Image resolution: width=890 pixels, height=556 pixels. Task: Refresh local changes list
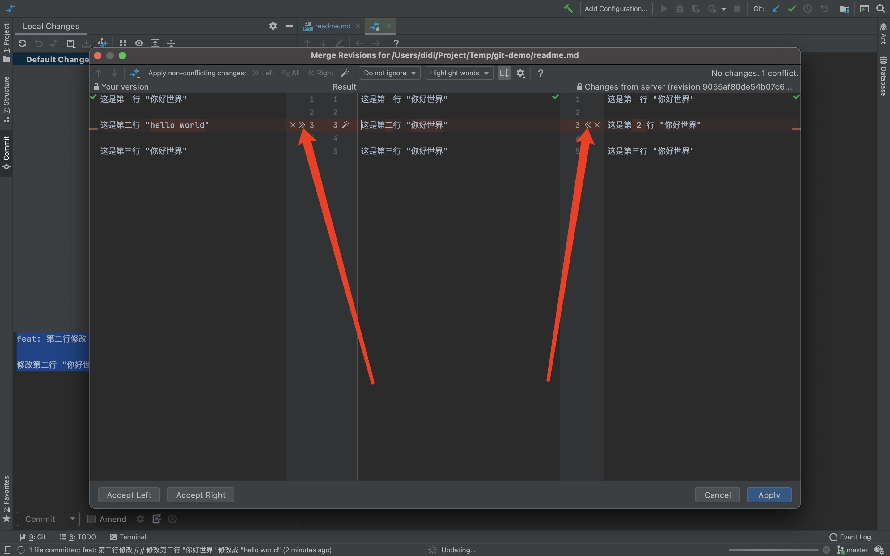pyautogui.click(x=22, y=43)
